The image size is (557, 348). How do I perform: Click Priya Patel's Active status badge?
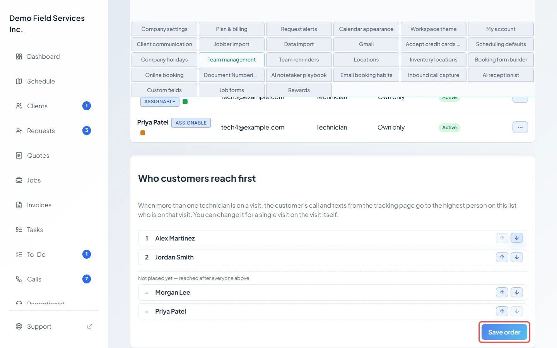449,128
